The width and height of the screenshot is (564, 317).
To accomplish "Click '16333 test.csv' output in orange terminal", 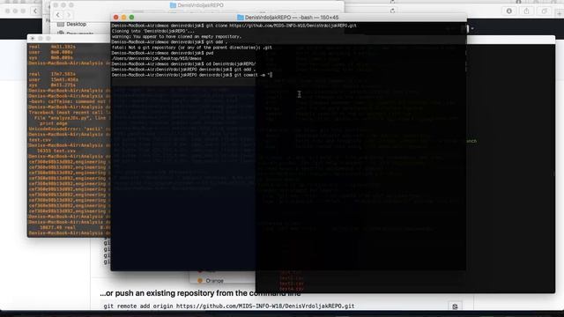I will (x=56, y=151).
